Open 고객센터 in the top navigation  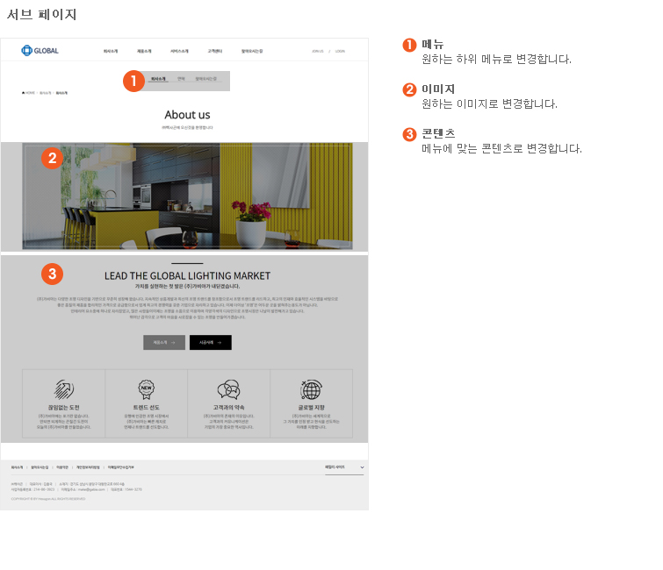point(215,51)
